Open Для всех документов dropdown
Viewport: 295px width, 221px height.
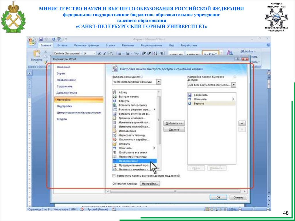[234, 85]
